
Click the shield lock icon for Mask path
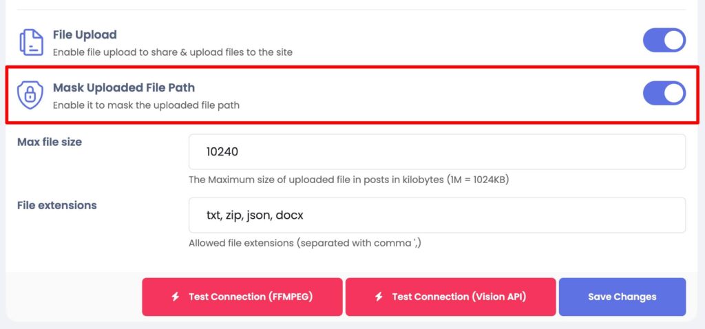(30, 95)
